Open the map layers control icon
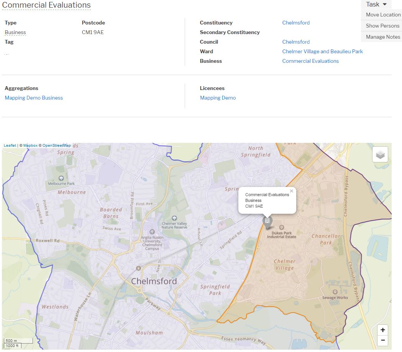Image resolution: width=402 pixels, height=352 pixels. [x=380, y=154]
